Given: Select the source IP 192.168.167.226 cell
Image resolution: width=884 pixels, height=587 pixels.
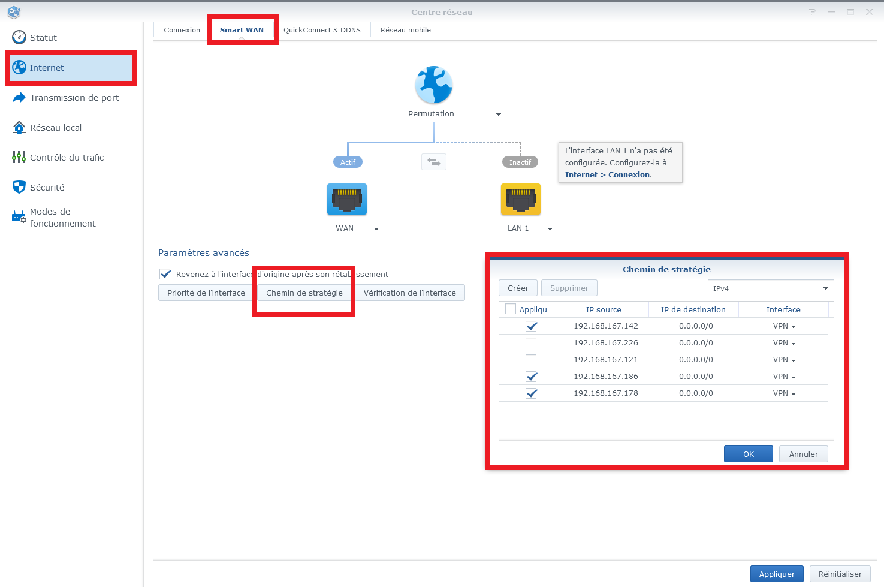Looking at the screenshot, I should 606,343.
